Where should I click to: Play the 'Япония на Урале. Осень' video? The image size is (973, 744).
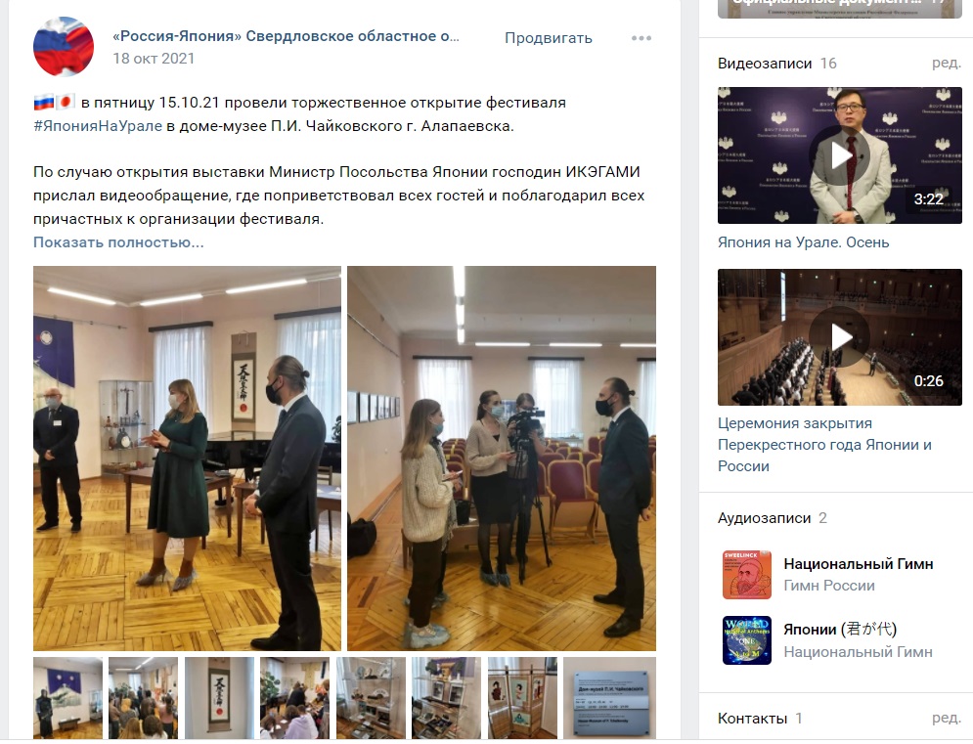tap(840, 155)
